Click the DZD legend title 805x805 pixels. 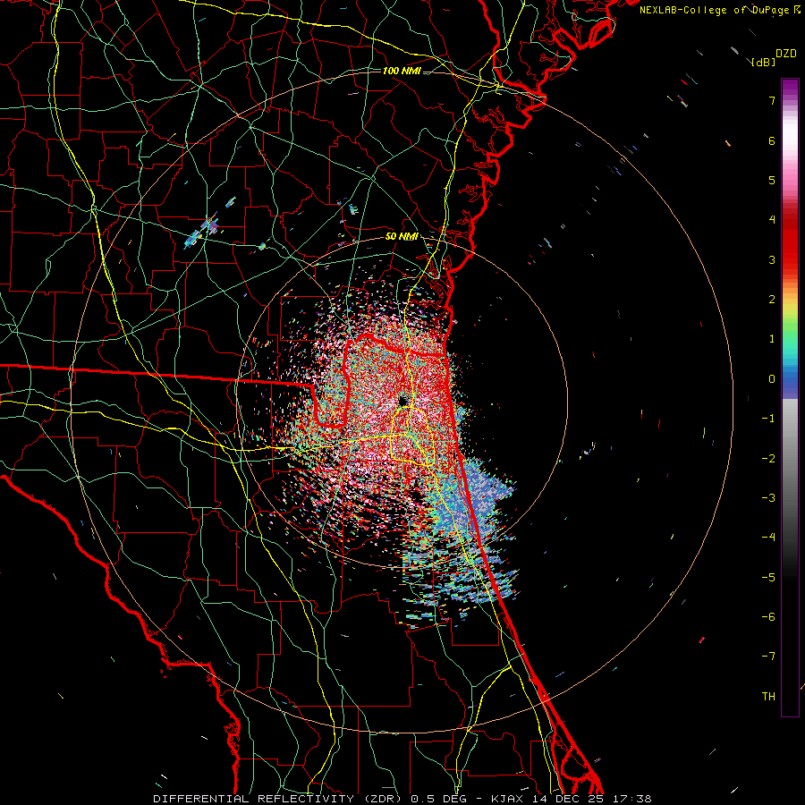pos(786,54)
